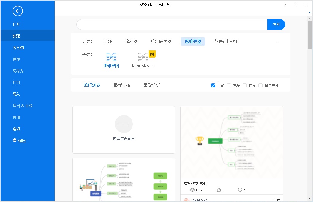Select the MindMaster subcategory icon
313x202 pixels.
click(143, 57)
